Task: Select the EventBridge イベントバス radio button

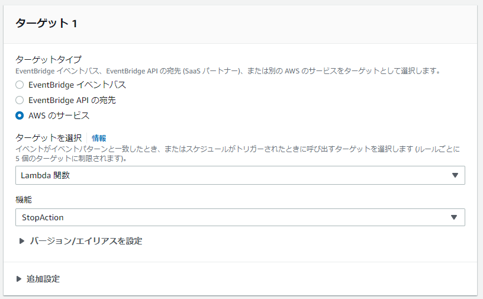Action: tap(20, 85)
